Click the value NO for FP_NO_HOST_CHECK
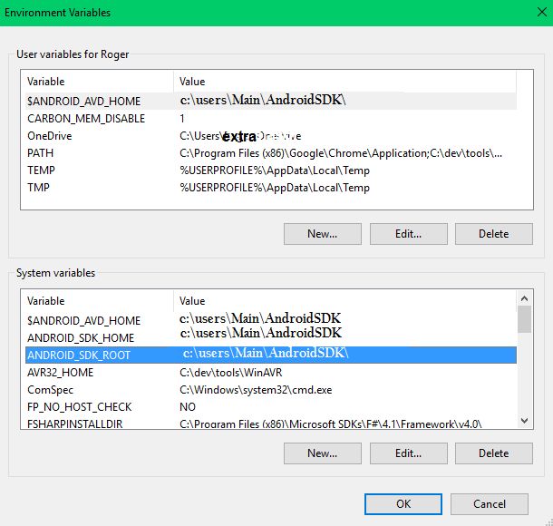553x526 pixels. tap(188, 407)
